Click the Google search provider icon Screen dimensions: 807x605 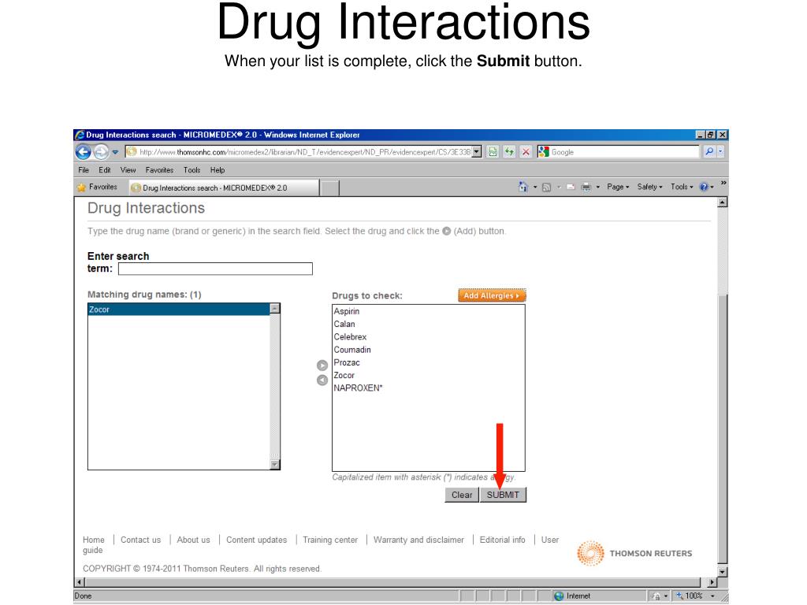(x=544, y=152)
